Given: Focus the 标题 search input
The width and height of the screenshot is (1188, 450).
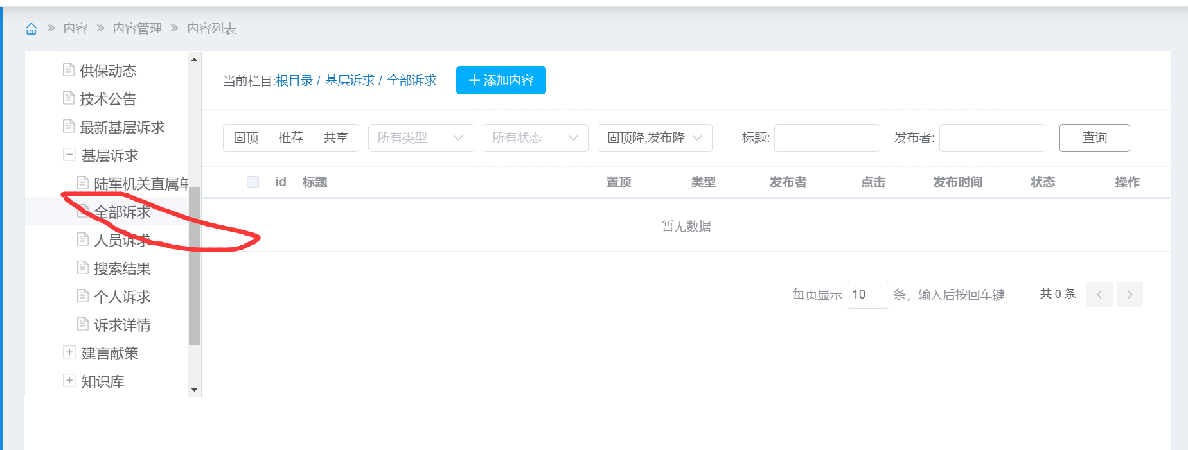Looking at the screenshot, I should tap(827, 138).
